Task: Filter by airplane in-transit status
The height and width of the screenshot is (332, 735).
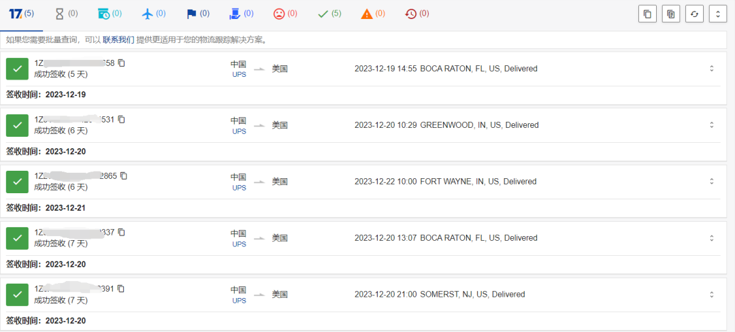Action: [x=153, y=14]
